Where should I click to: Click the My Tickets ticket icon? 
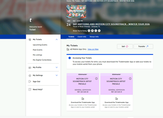[x=30, y=39]
